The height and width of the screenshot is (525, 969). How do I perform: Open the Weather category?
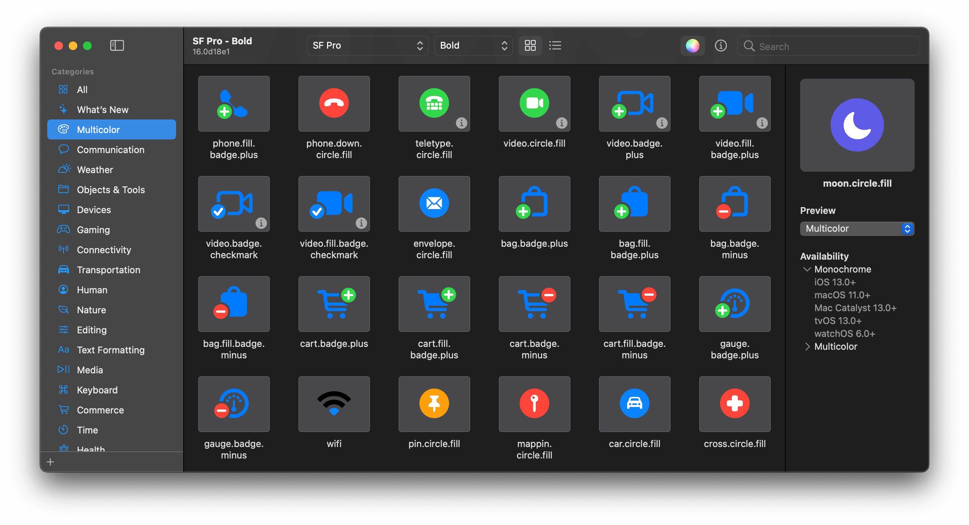[x=95, y=170]
